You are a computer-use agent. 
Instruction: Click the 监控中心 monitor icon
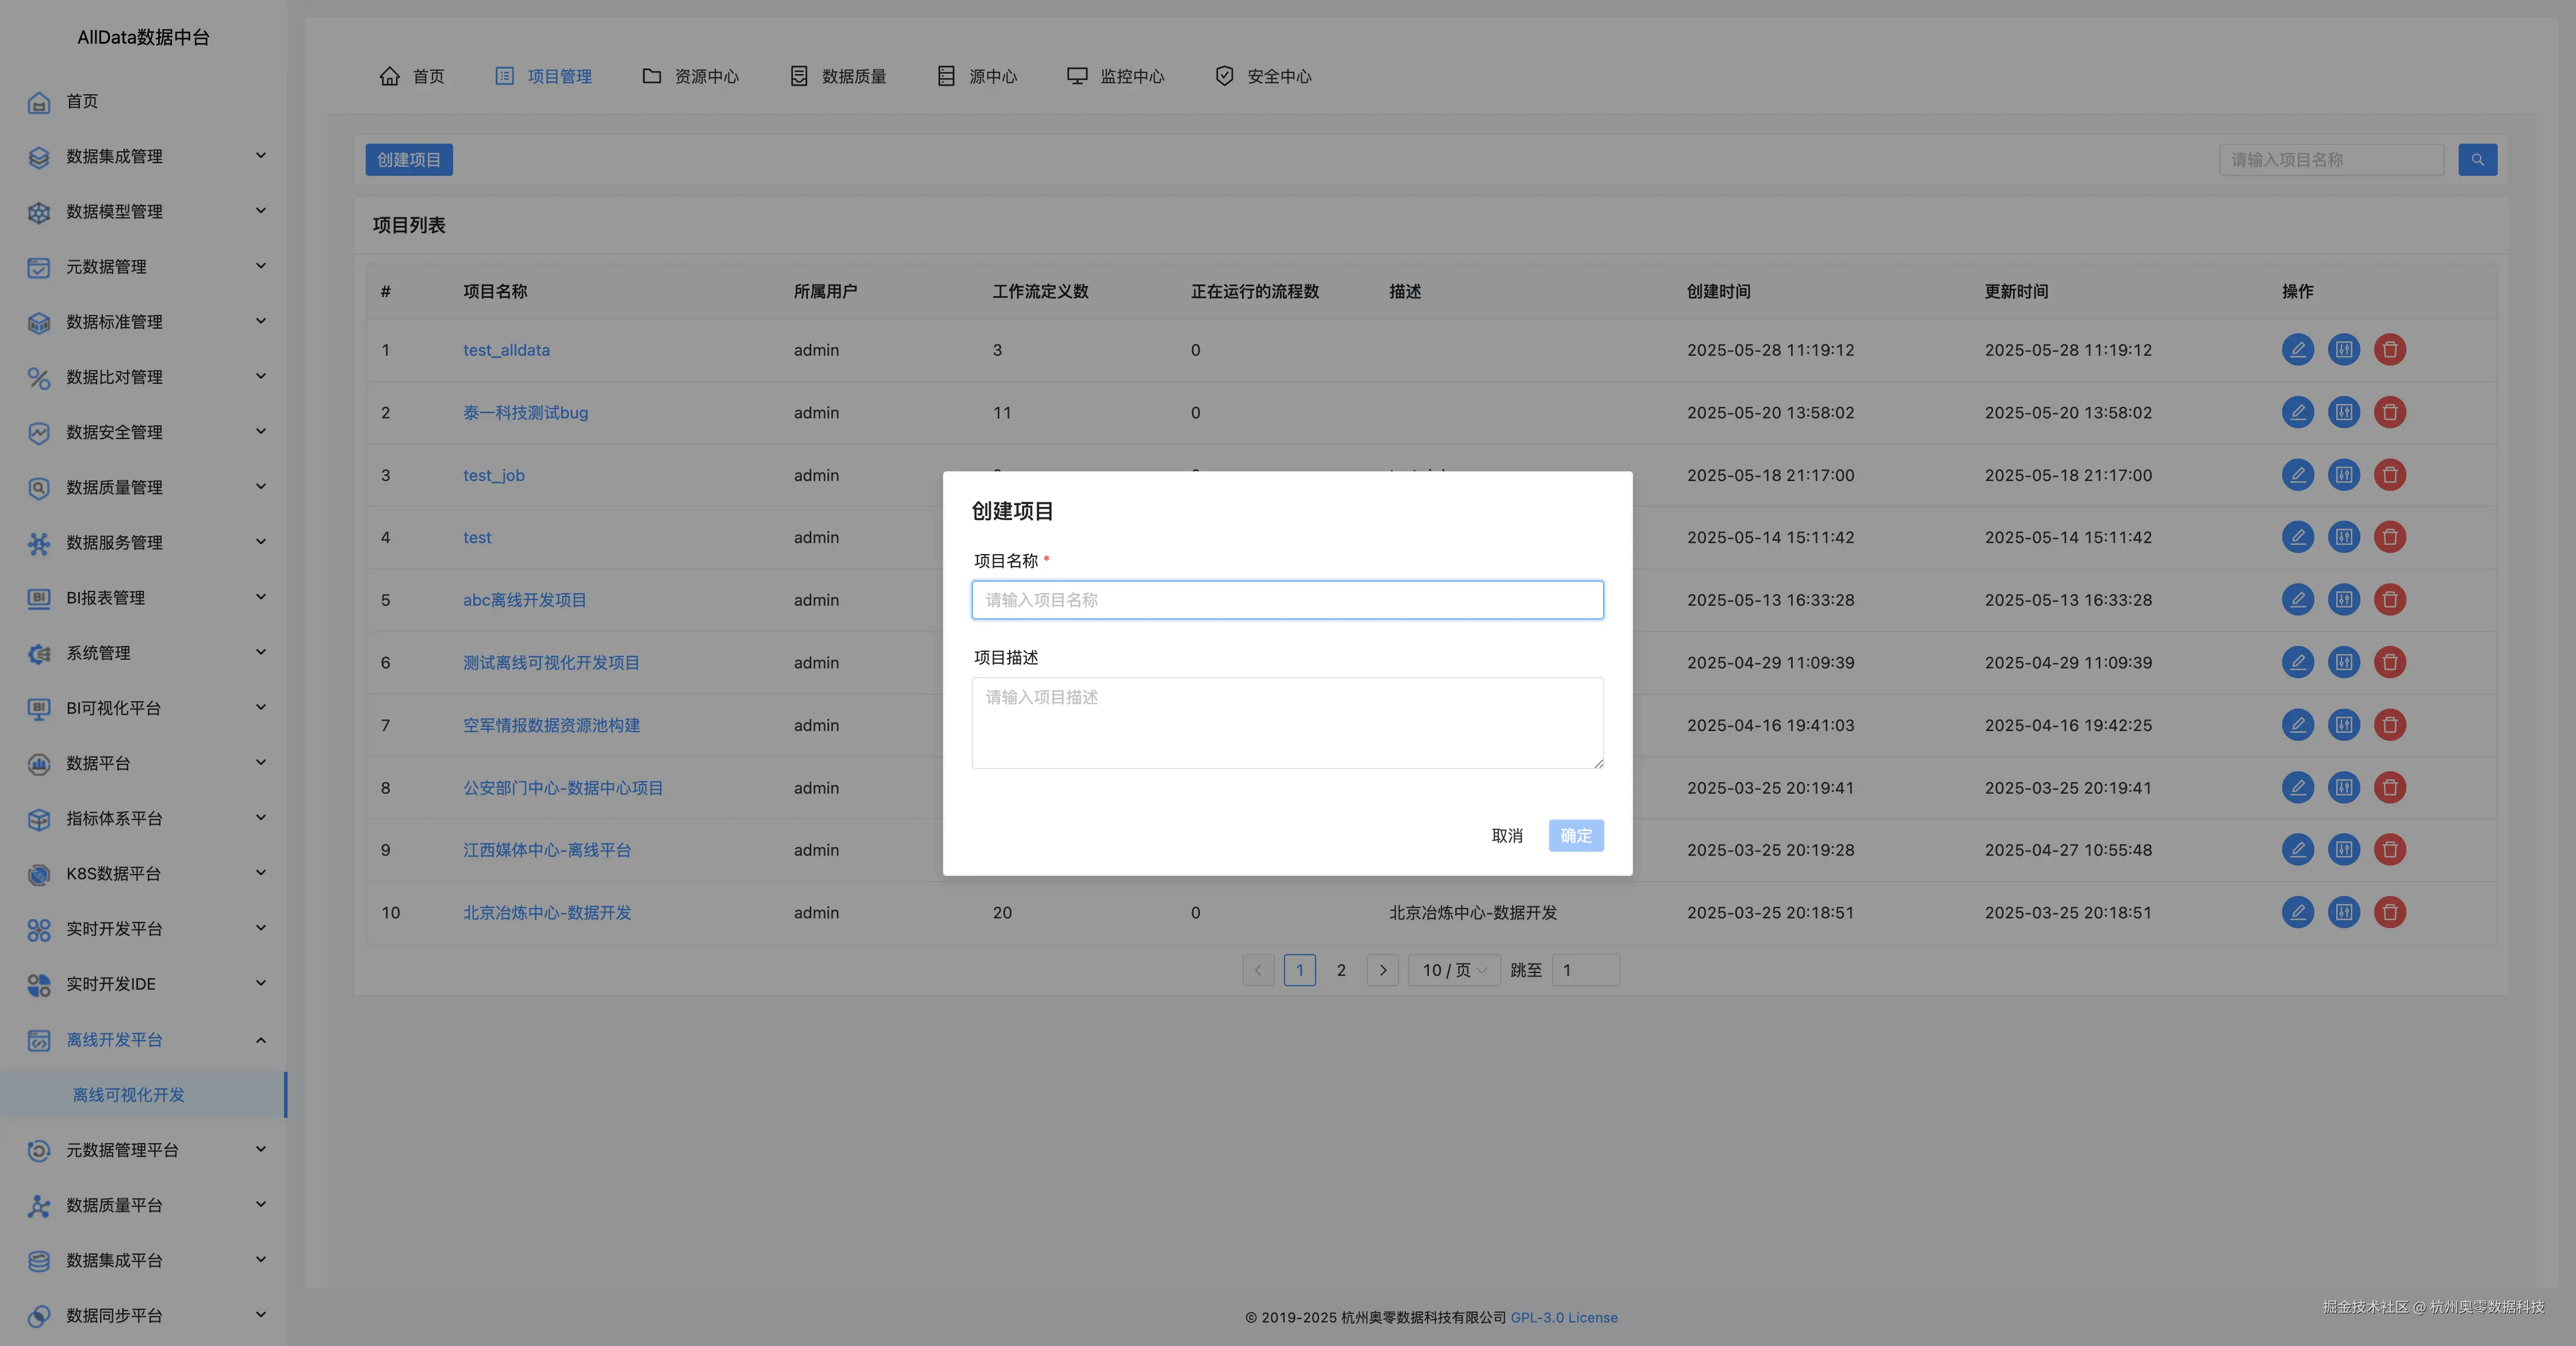click(1076, 76)
